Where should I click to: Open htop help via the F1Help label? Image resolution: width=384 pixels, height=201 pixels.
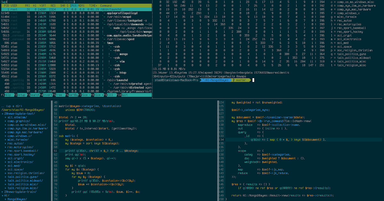click(x=6, y=95)
